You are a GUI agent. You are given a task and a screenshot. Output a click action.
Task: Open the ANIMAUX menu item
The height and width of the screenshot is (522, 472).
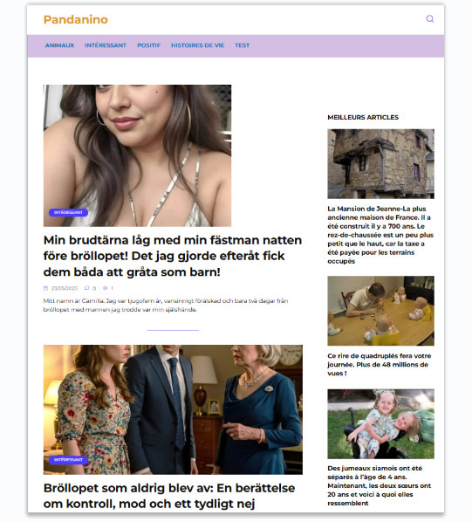(59, 45)
